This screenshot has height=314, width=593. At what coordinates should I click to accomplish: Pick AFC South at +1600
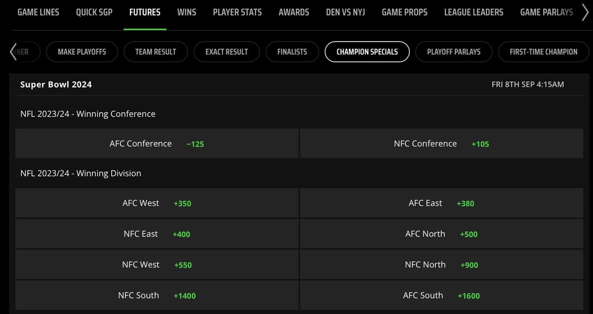(x=441, y=295)
